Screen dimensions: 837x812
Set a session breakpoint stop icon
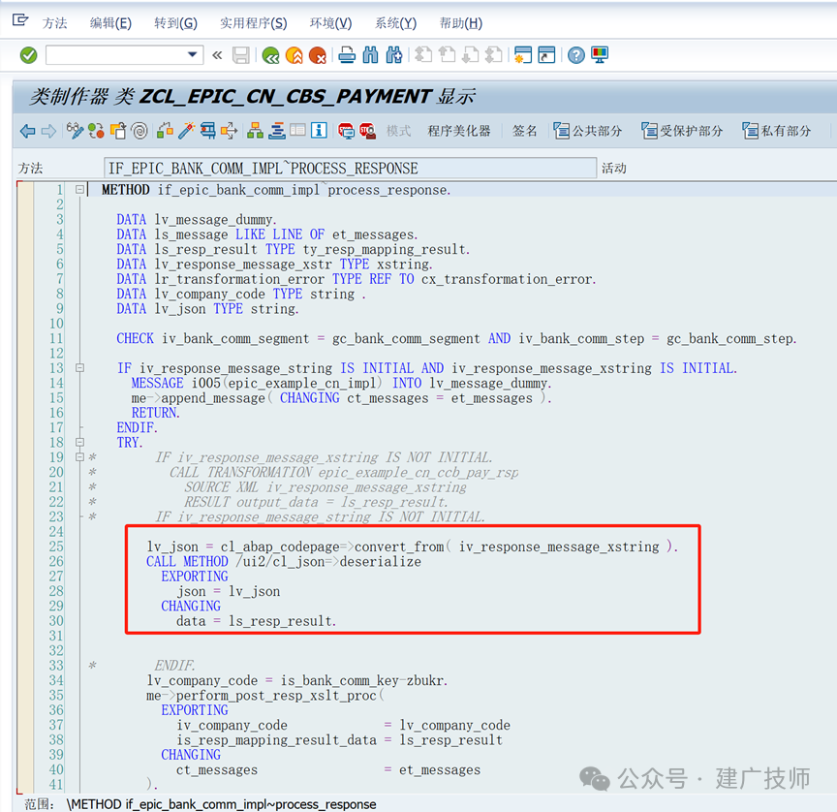pyautogui.click(x=346, y=131)
